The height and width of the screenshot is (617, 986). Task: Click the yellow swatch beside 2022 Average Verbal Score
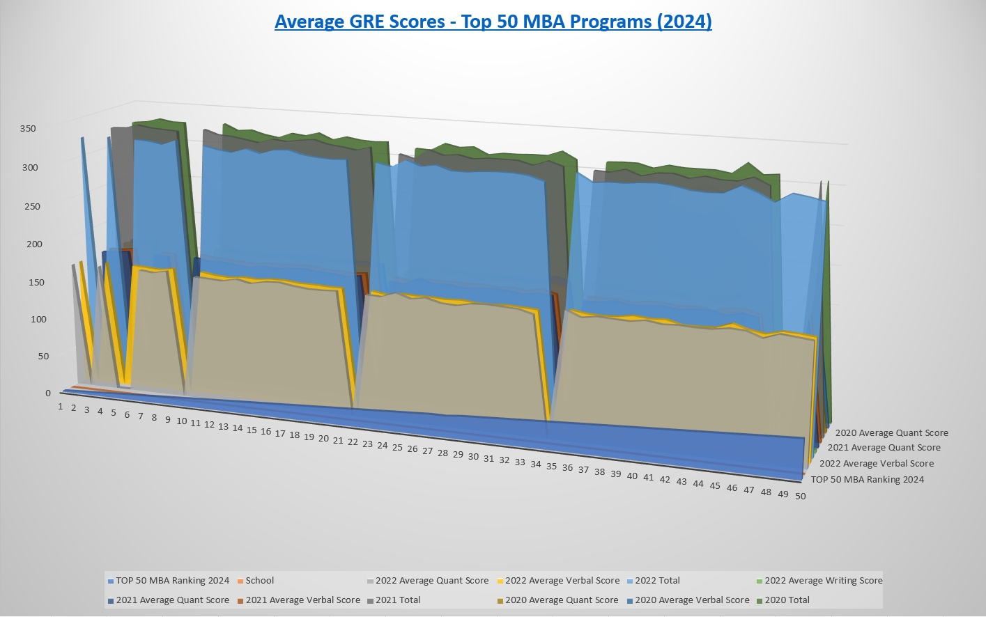coord(499,581)
